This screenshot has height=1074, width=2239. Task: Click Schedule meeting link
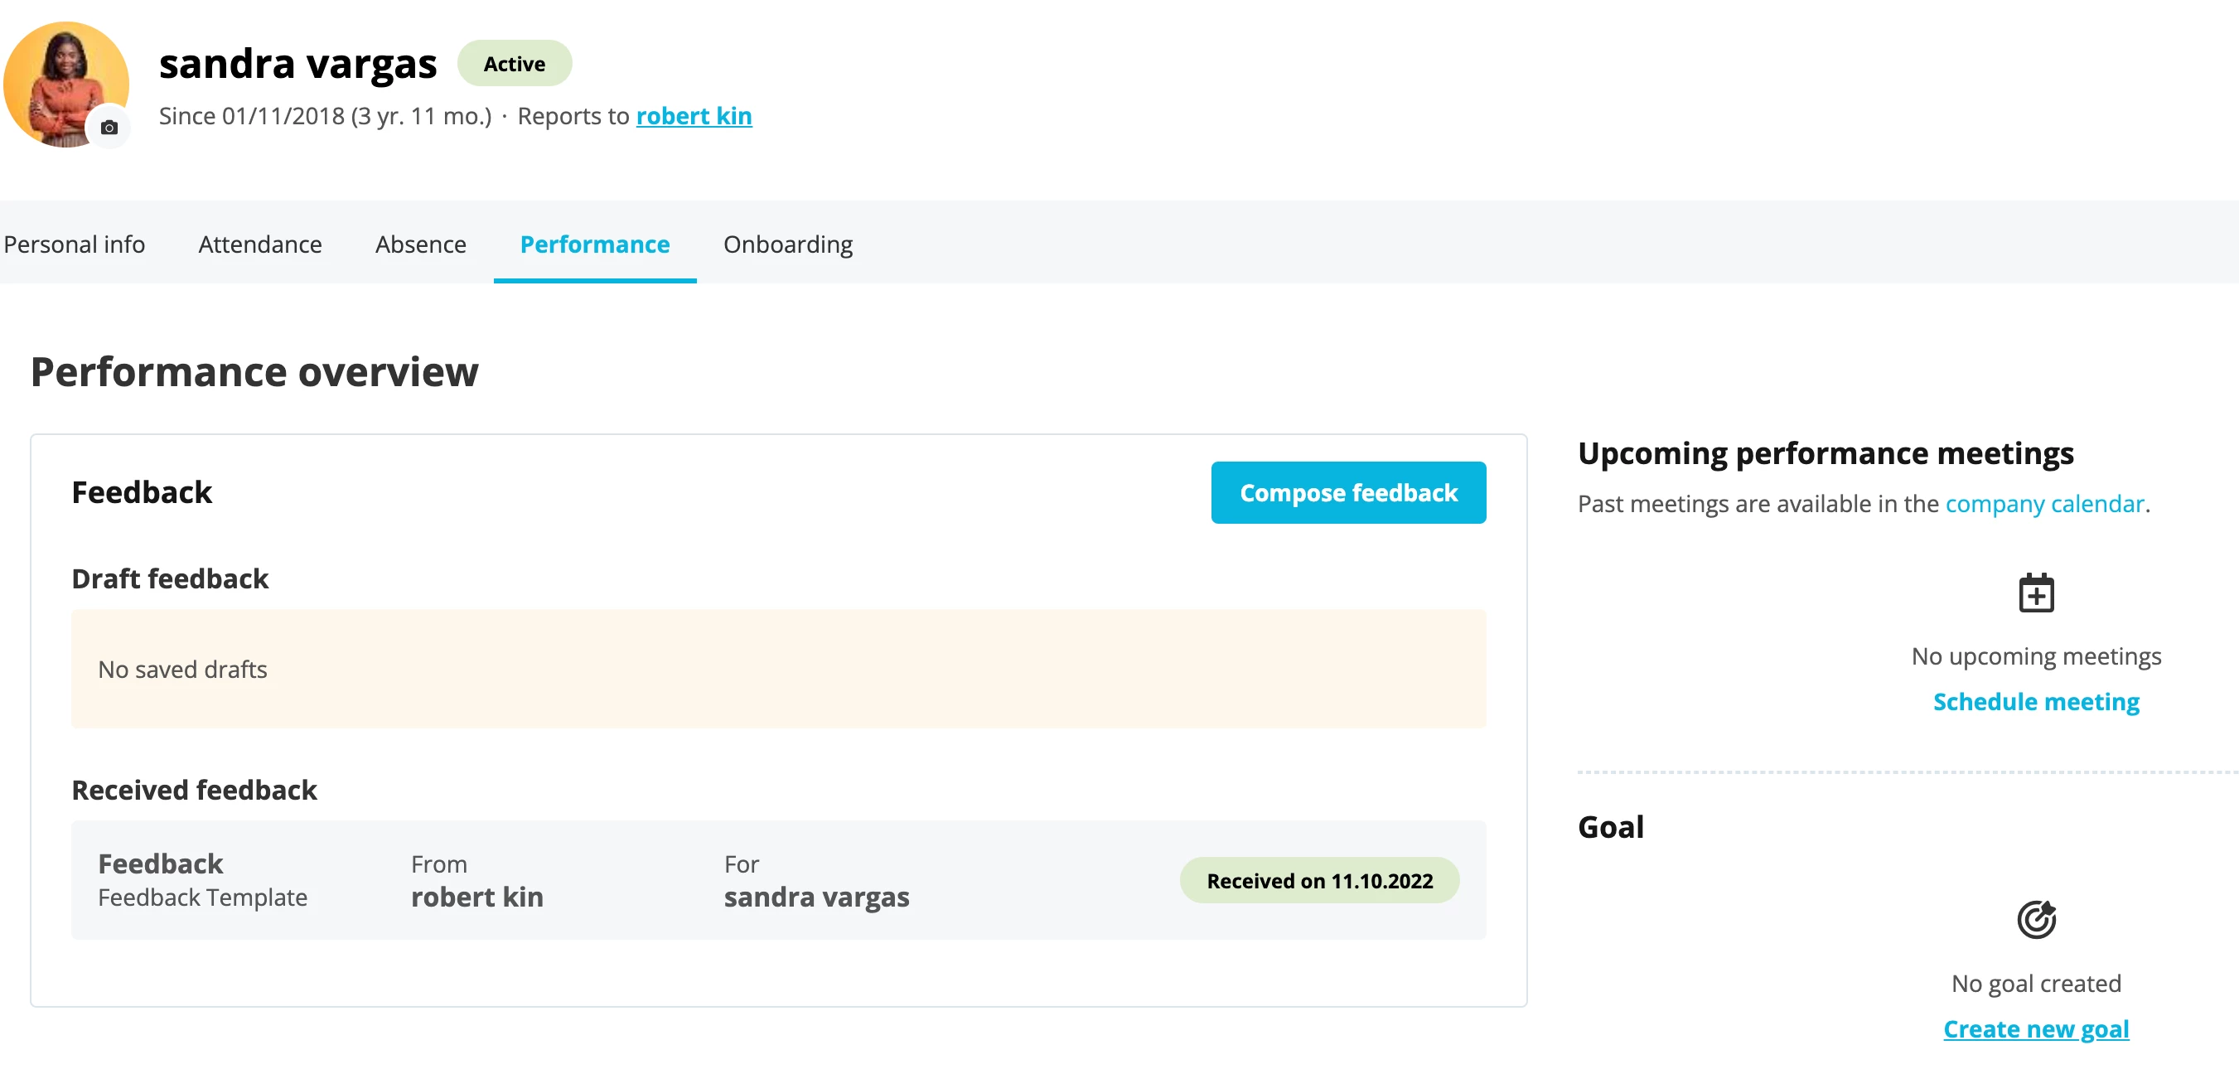pyautogui.click(x=2036, y=701)
